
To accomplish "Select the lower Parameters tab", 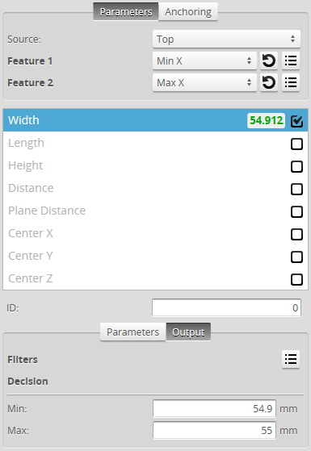I will (x=132, y=332).
